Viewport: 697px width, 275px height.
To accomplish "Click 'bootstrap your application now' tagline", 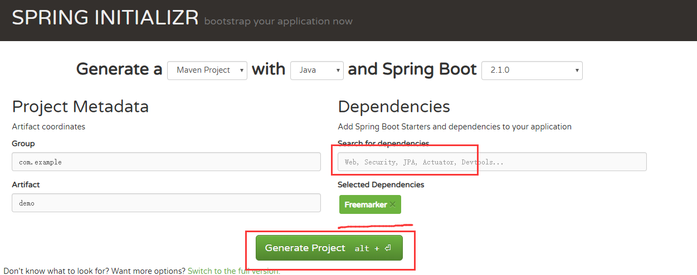I will click(279, 22).
